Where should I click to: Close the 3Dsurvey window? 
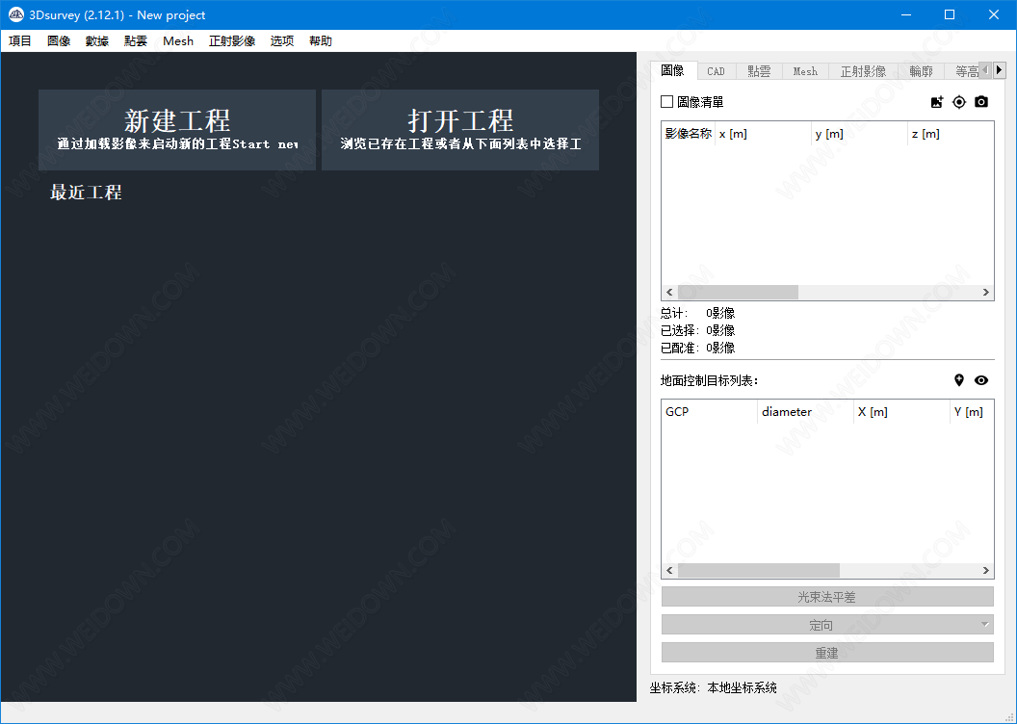(x=994, y=14)
